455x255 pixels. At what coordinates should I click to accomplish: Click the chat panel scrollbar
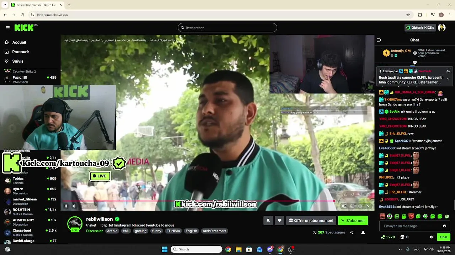click(454, 205)
